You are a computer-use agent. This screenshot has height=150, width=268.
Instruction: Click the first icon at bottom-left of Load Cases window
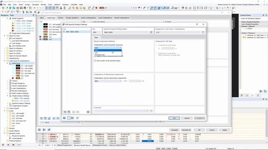(39, 130)
